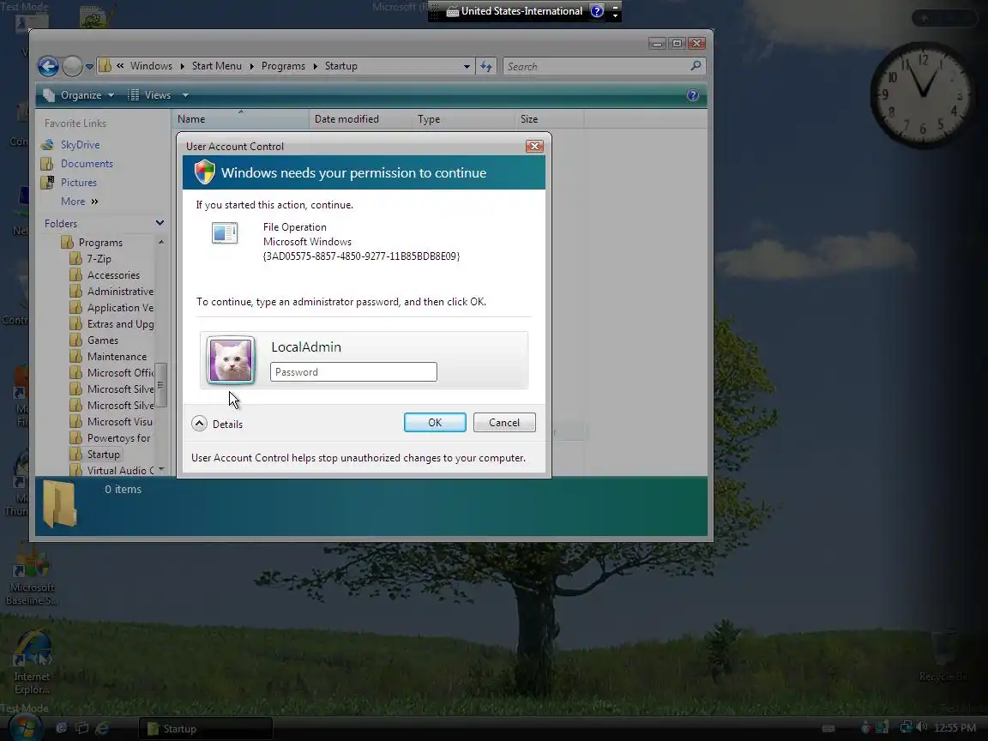
Task: Click the folder tree scroll down arrow
Action: pos(161,469)
